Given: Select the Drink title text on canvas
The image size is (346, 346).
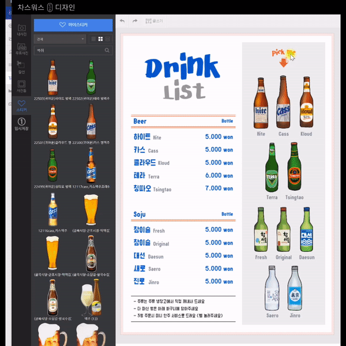Looking at the screenshot, I should coord(182,66).
